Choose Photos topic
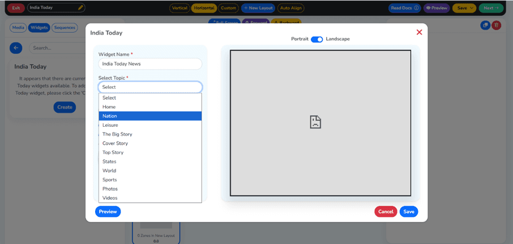Image resolution: width=513 pixels, height=244 pixels. click(150, 189)
